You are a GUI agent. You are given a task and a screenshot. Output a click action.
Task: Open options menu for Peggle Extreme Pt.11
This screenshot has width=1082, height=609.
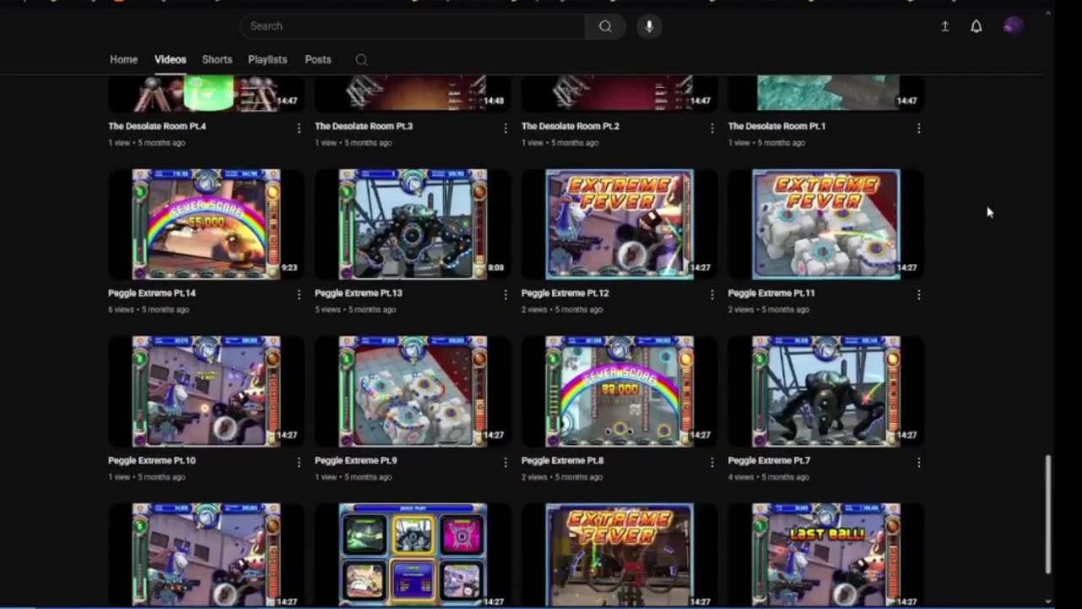(919, 294)
